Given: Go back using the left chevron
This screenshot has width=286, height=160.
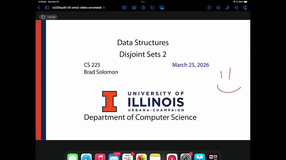Looking at the screenshot, I should click(x=39, y=8).
